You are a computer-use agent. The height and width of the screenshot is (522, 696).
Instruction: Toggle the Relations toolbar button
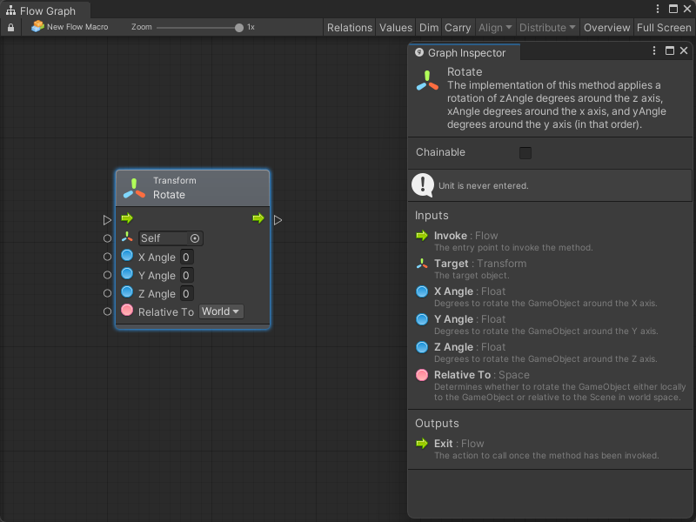349,28
